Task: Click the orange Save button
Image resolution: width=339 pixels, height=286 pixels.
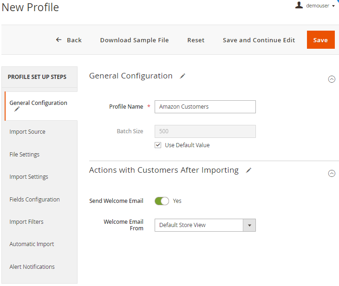Action: point(320,40)
